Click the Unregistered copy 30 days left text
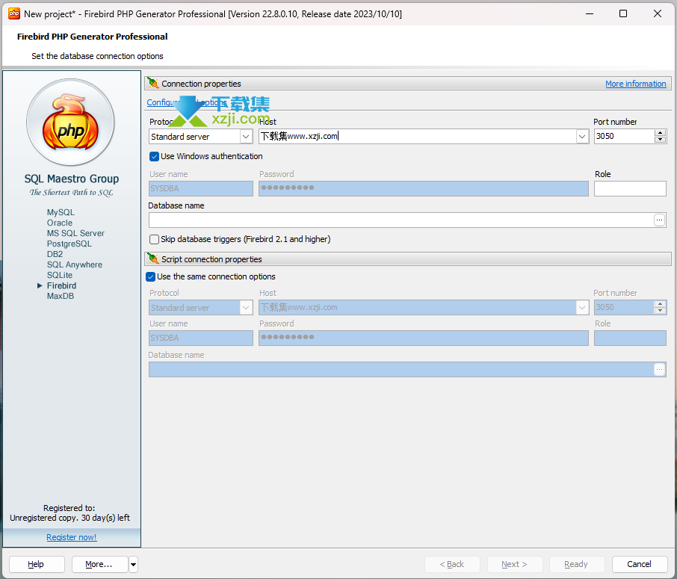 point(70,518)
